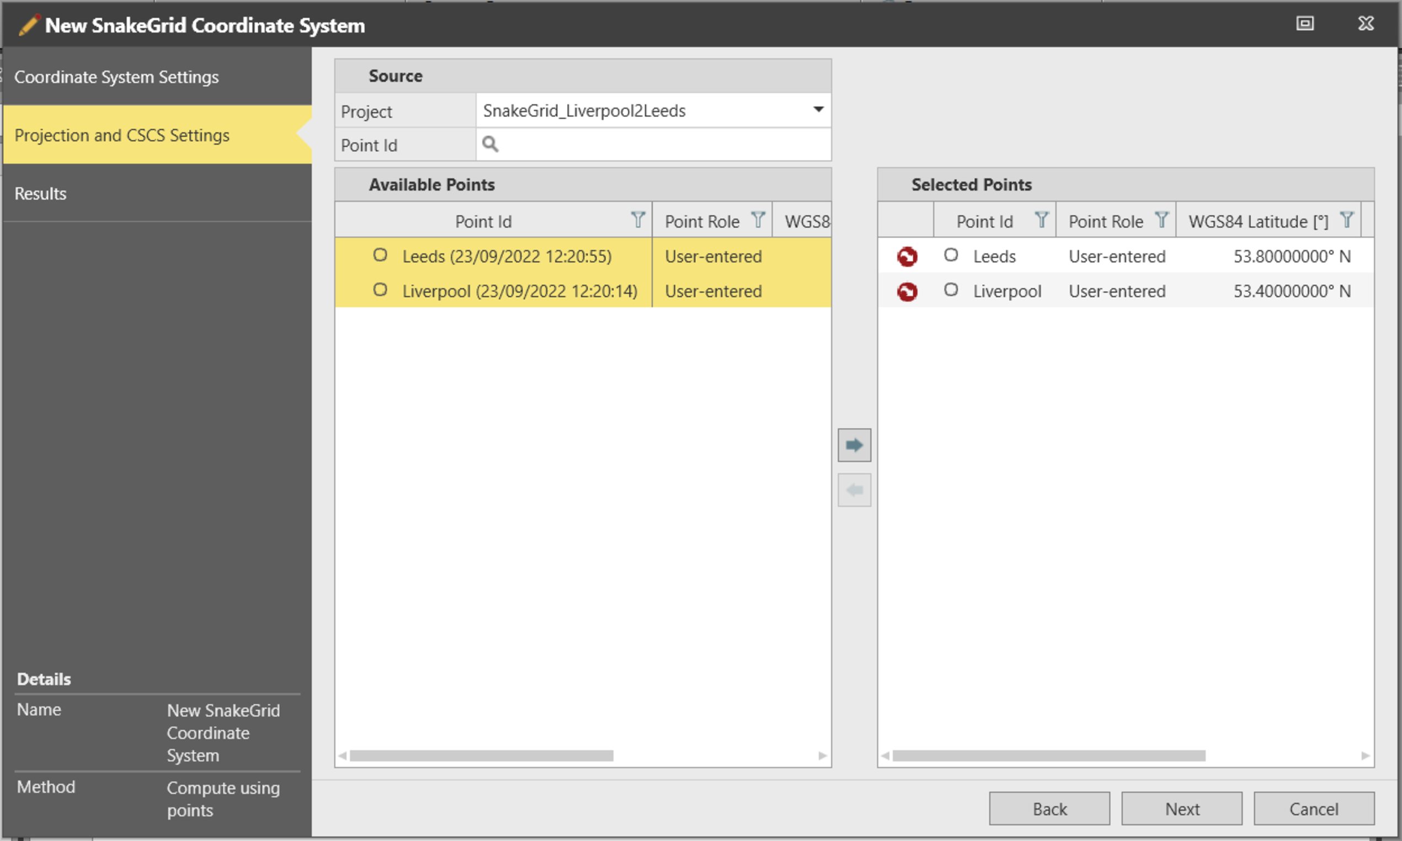Click the point symbol of available Liverpool row
The height and width of the screenshot is (841, 1402).
[x=380, y=290]
